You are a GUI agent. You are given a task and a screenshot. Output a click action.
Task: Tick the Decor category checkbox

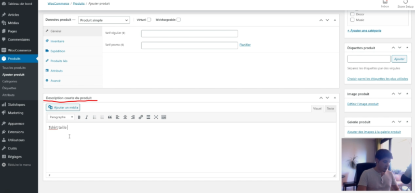click(x=352, y=14)
